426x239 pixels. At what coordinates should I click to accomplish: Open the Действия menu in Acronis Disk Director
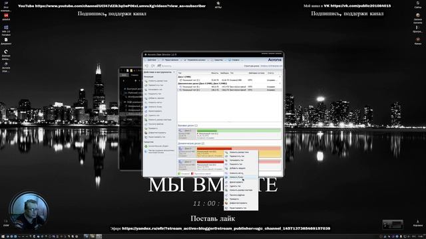click(x=152, y=60)
